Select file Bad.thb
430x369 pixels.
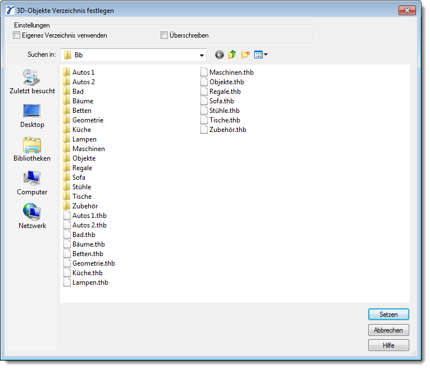(79, 235)
